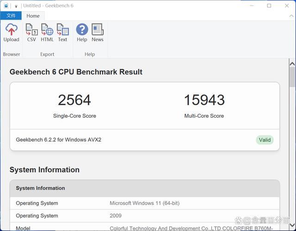Screen dimensions: 296x231
Task: Click the vertical scrollbar thumb
Action: click(292, 77)
